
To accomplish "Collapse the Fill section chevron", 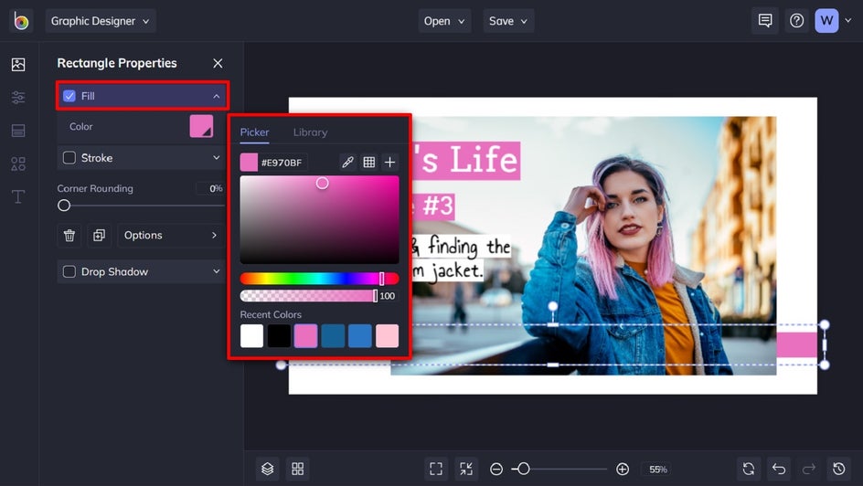I will click(x=217, y=96).
